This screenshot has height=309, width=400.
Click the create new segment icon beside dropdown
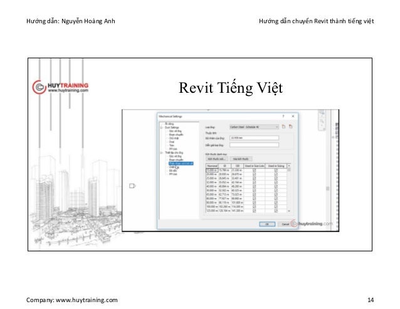(283, 127)
